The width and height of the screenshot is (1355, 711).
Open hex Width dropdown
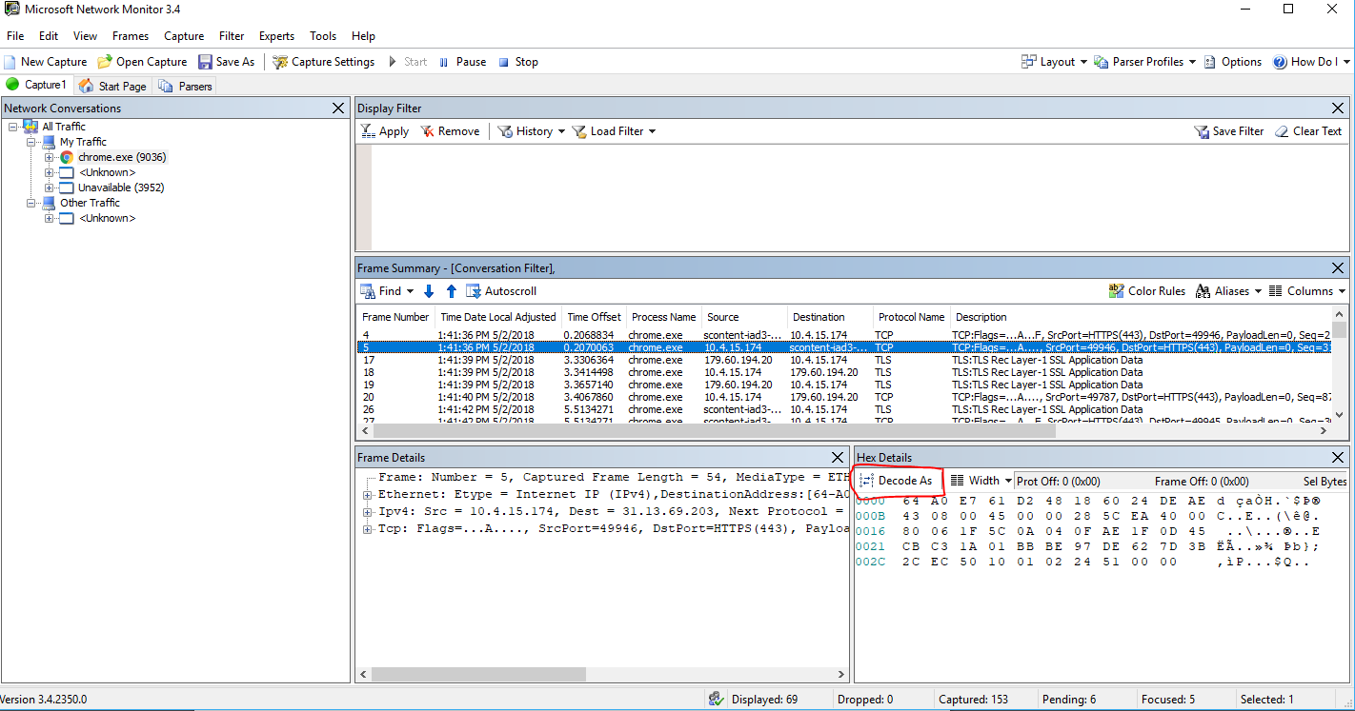[x=981, y=482]
